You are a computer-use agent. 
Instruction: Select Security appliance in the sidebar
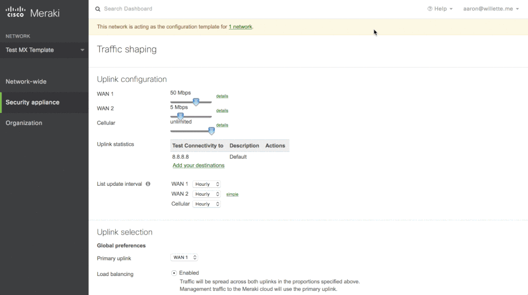pos(32,102)
